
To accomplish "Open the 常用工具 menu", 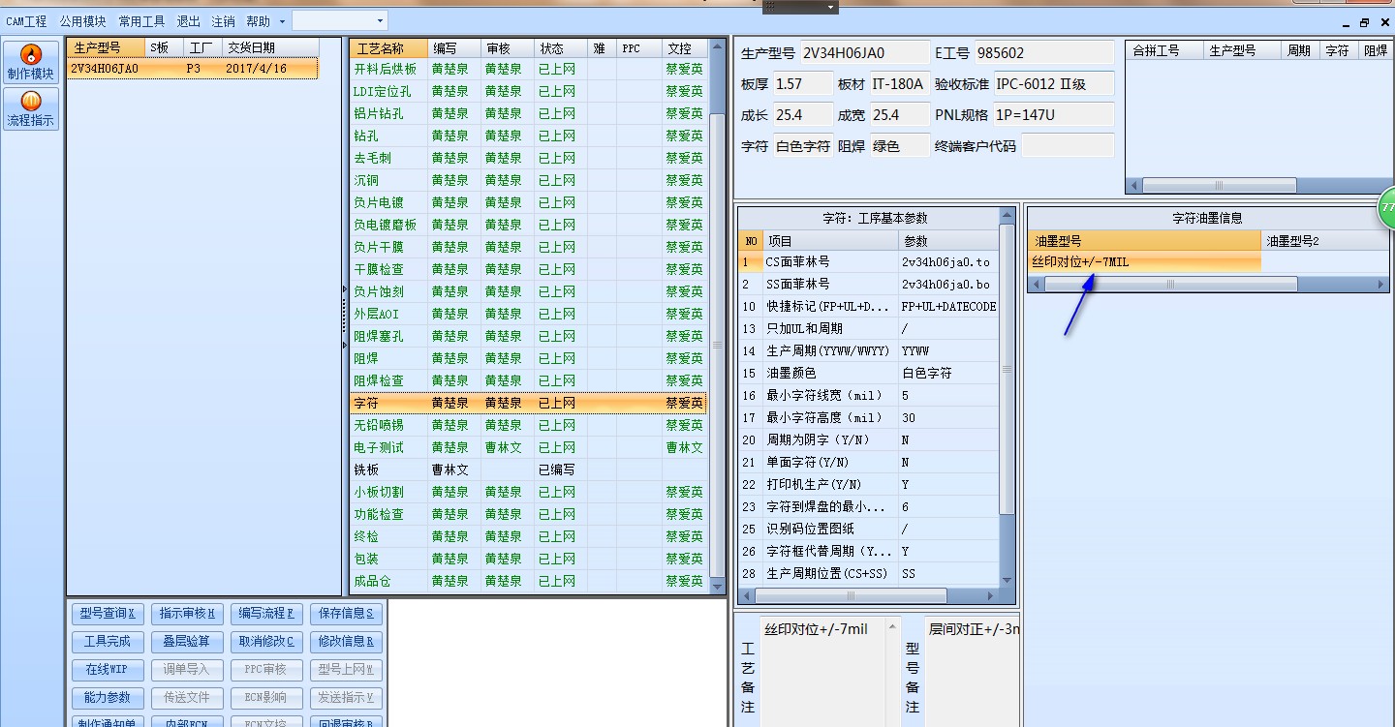I will [141, 20].
